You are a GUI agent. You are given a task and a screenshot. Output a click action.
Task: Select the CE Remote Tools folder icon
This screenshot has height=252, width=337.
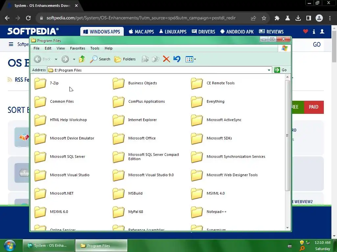click(197, 83)
